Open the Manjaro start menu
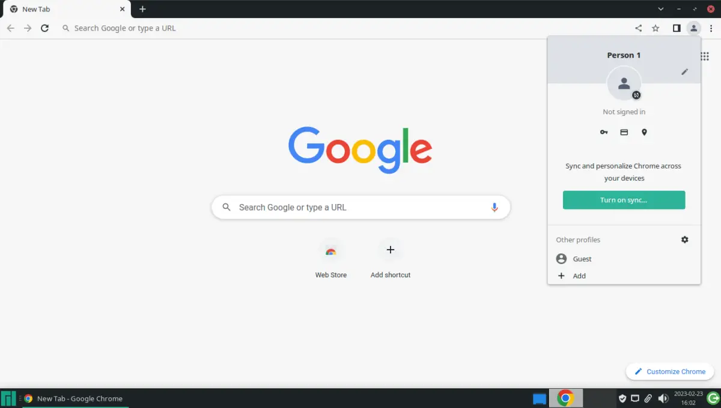 [x=8, y=398]
